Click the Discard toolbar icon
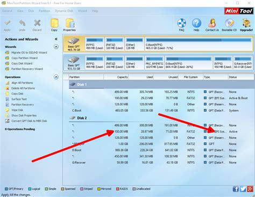 (x=37, y=25)
